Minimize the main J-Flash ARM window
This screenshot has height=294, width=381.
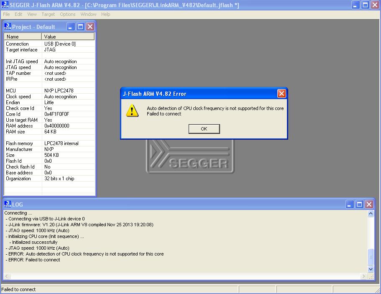click(x=355, y=5)
